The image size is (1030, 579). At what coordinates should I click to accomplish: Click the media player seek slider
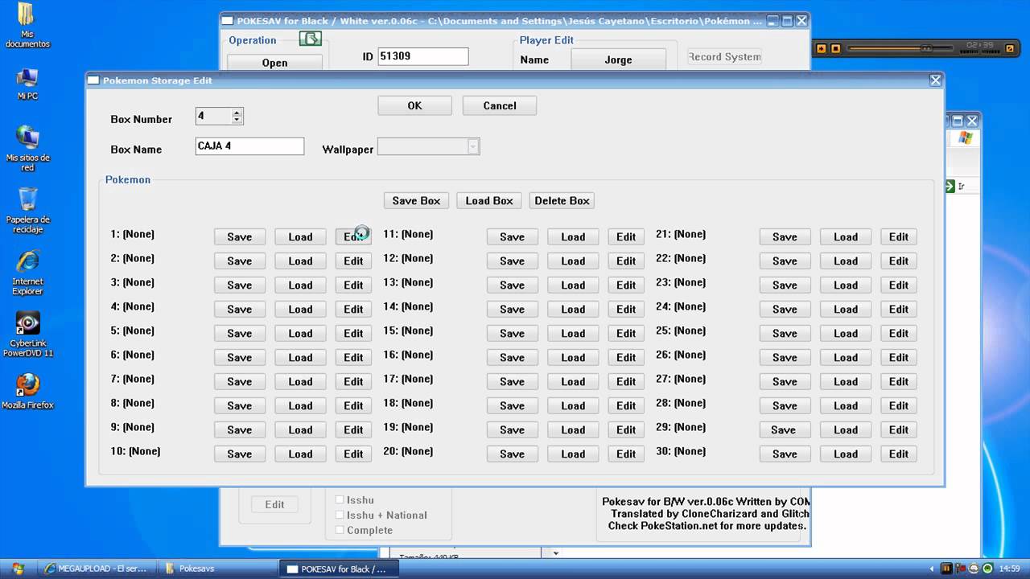pos(901,48)
